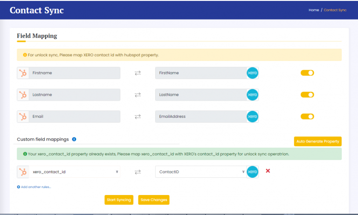This screenshot has height=215, width=358.
Task: Click the HubSpot icon beside Firstname
Action: 22,73
